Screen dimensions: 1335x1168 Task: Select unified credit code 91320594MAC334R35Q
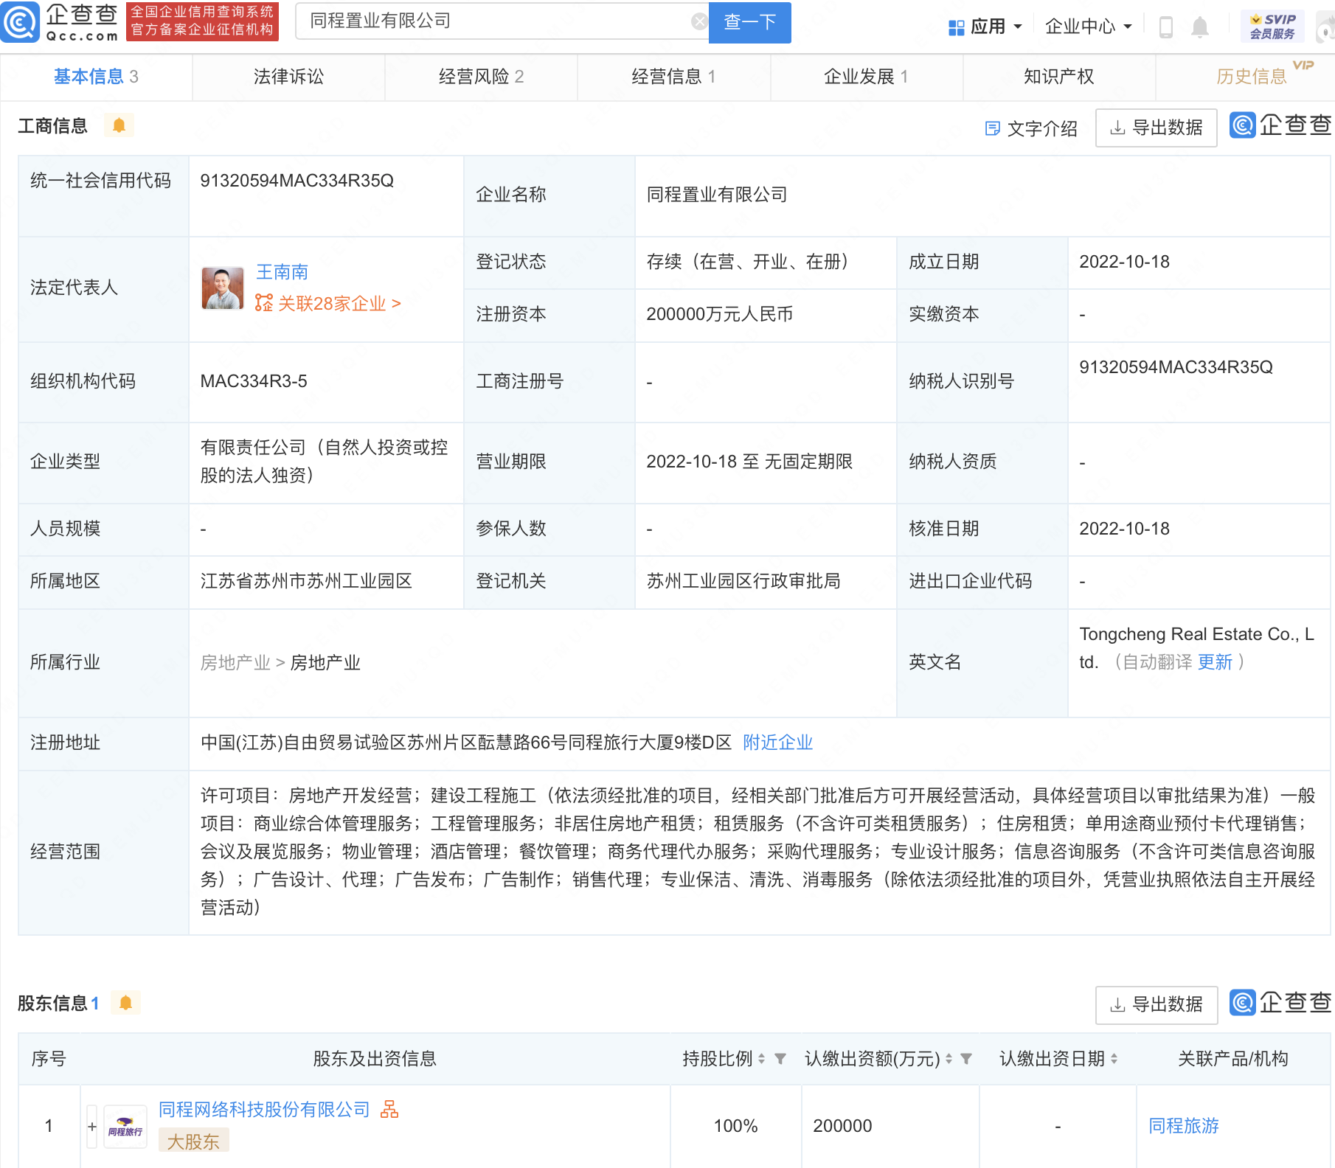pyautogui.click(x=297, y=181)
